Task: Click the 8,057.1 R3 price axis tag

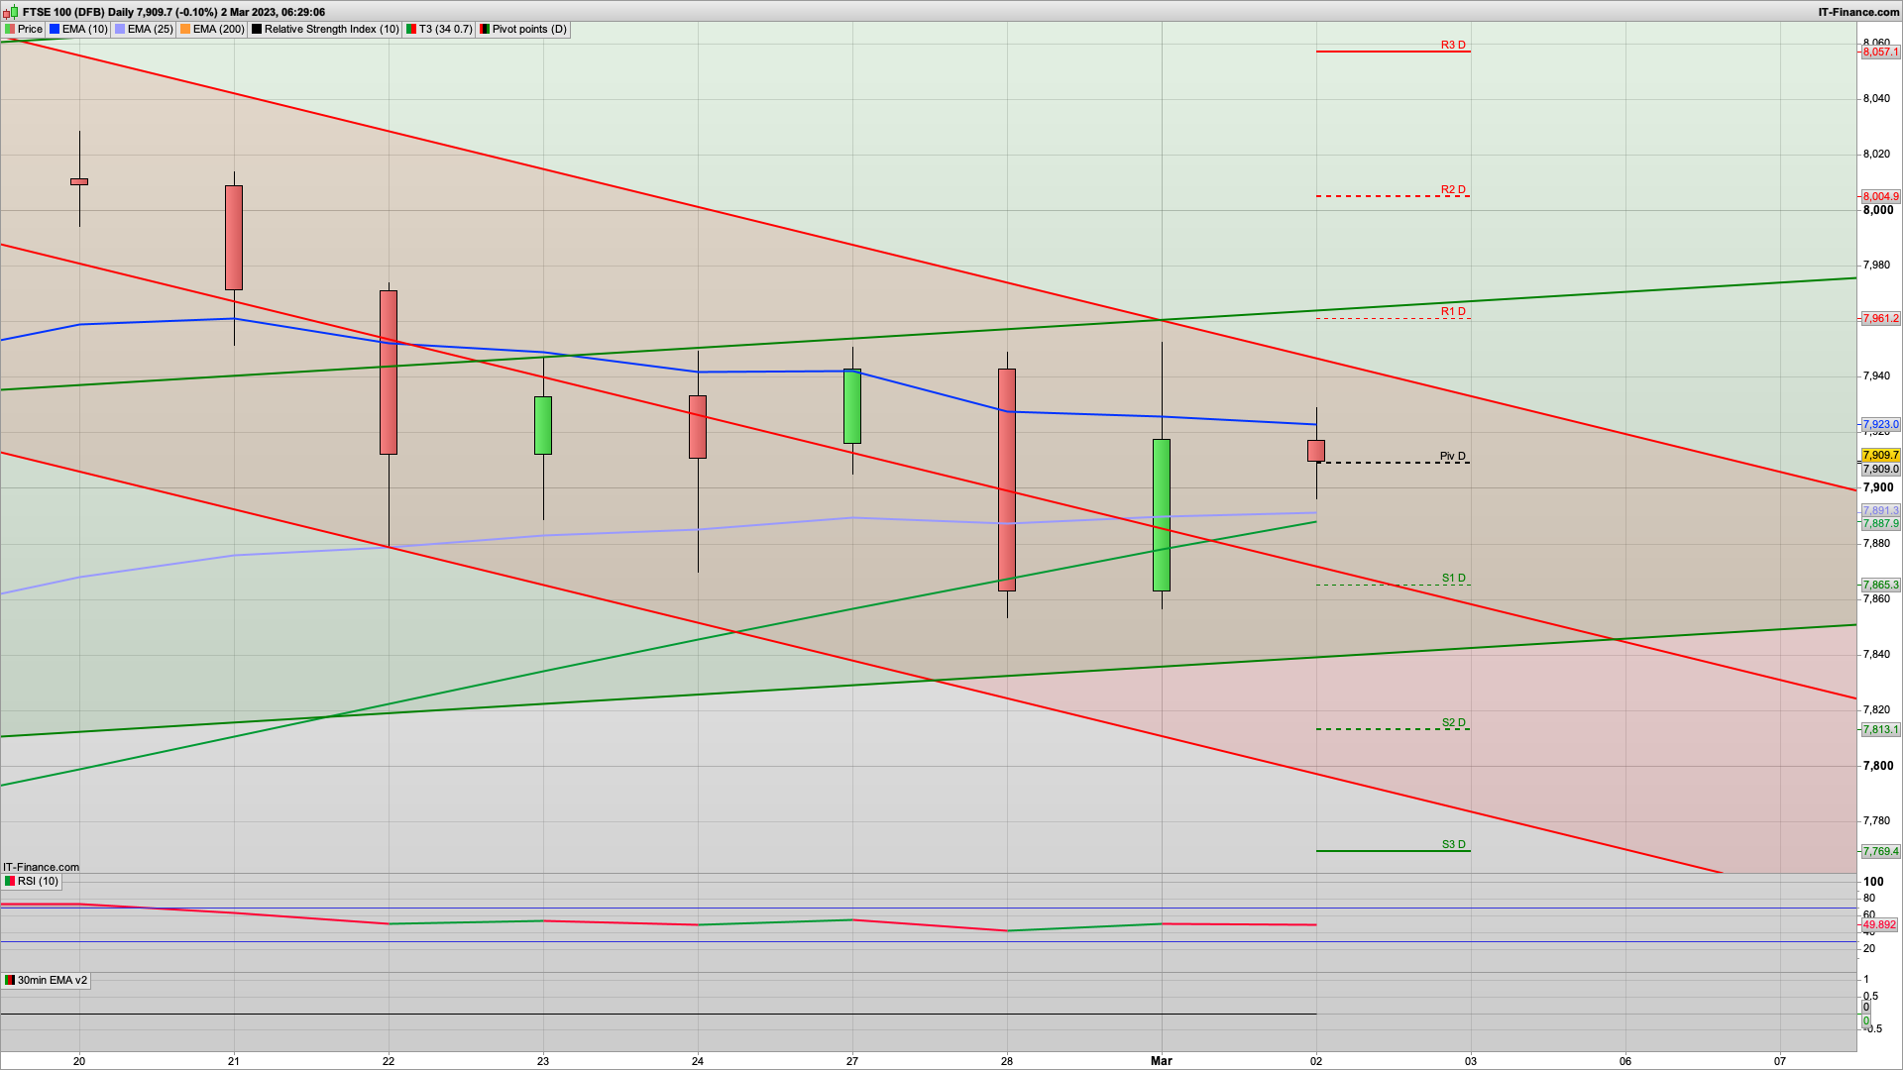Action: tap(1880, 52)
